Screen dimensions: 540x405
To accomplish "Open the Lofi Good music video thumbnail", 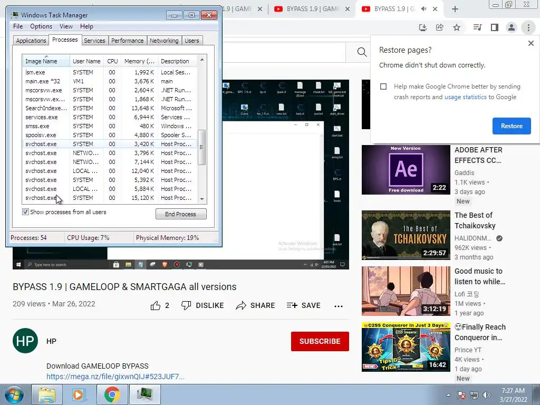I will click(406, 291).
